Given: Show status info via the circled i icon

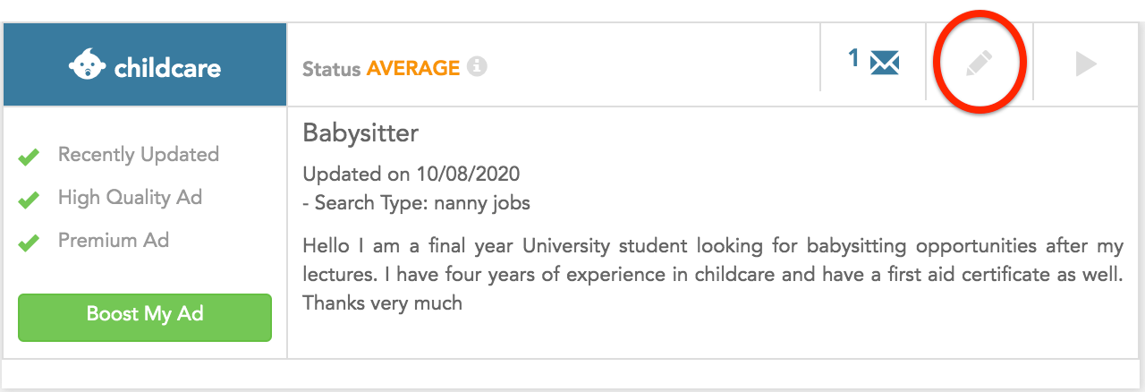Looking at the screenshot, I should coord(478,66).
